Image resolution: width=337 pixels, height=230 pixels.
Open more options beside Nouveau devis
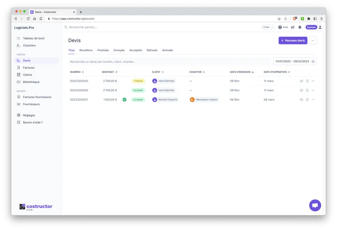[313, 41]
